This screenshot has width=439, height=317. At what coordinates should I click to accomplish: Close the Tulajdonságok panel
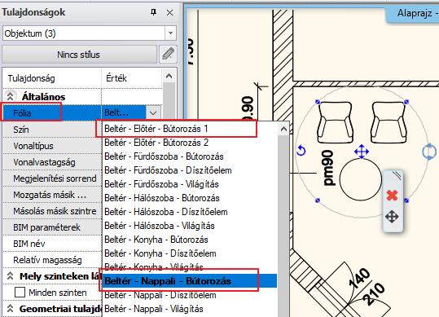[x=169, y=12]
